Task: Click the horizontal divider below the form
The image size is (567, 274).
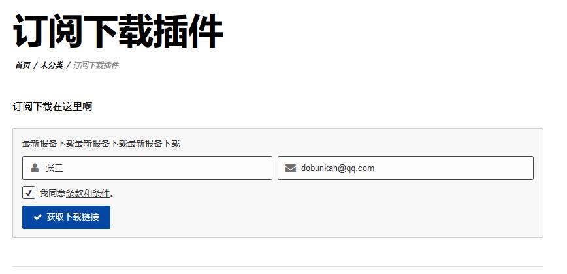Action: [x=278, y=266]
